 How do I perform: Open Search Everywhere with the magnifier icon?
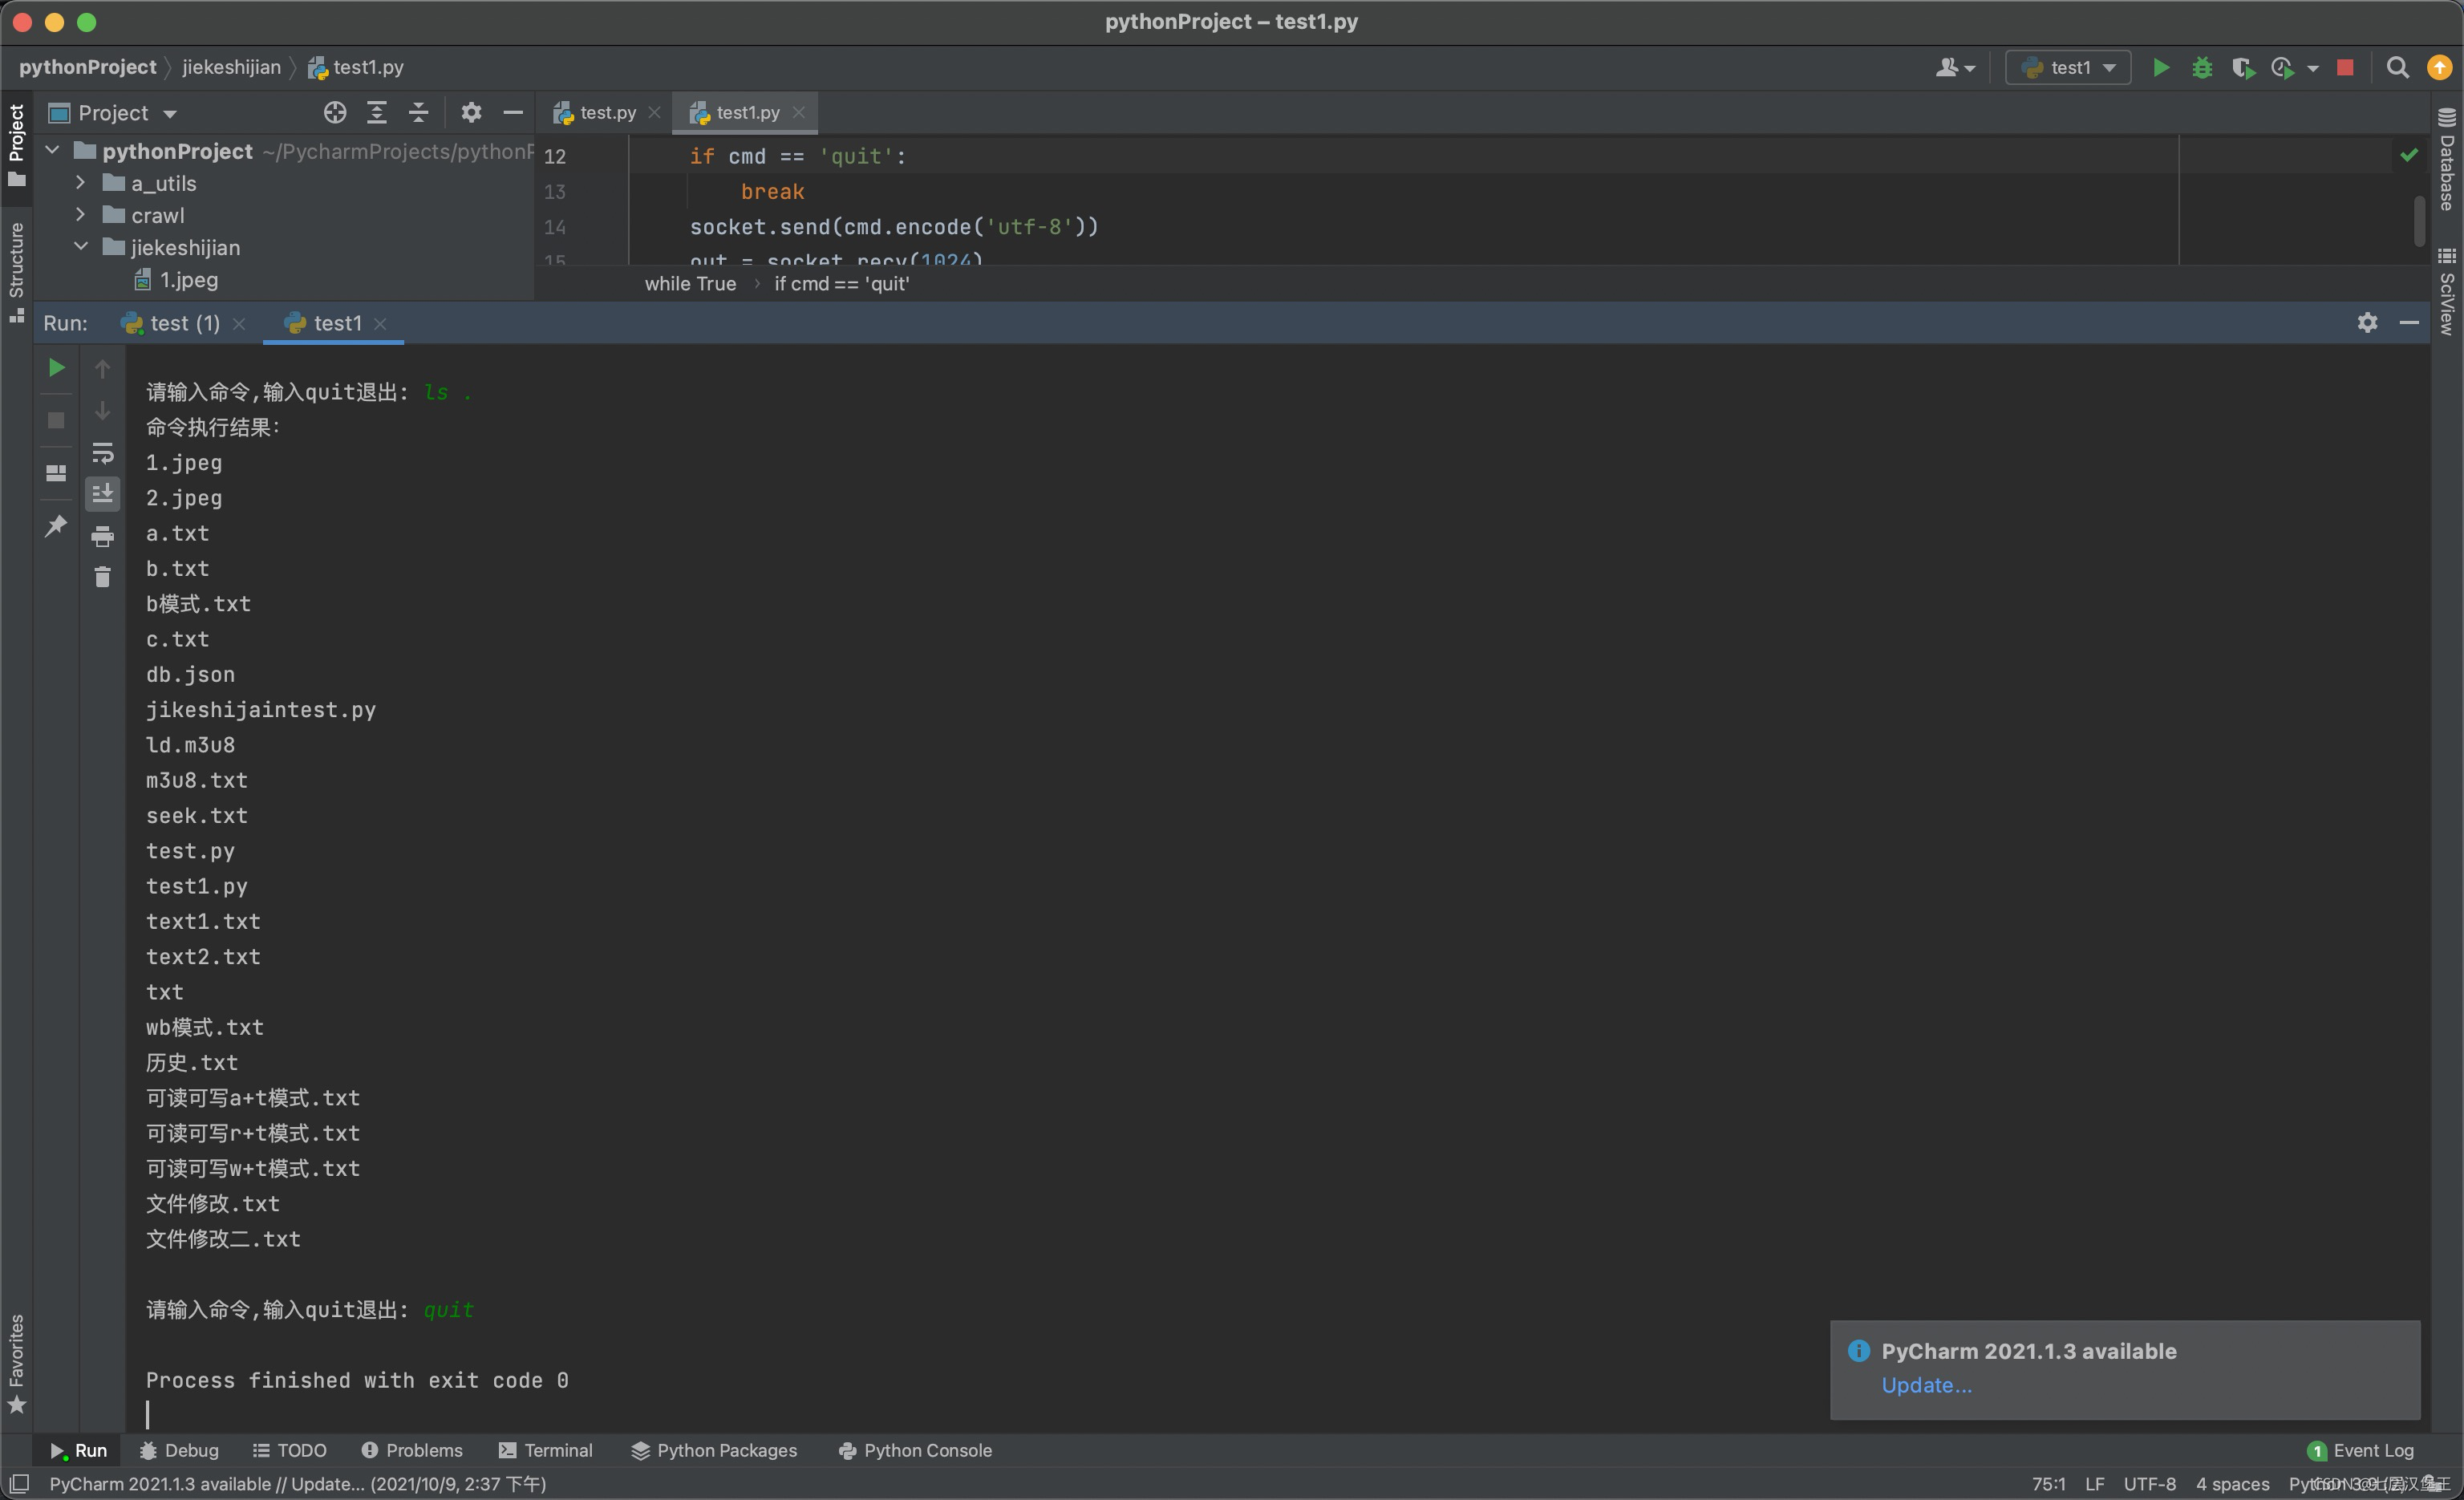pyautogui.click(x=2397, y=67)
